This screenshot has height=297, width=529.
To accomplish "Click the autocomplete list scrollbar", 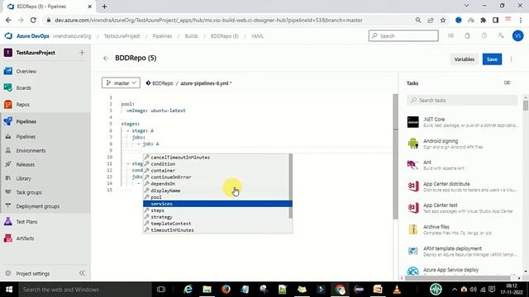I will (x=290, y=186).
